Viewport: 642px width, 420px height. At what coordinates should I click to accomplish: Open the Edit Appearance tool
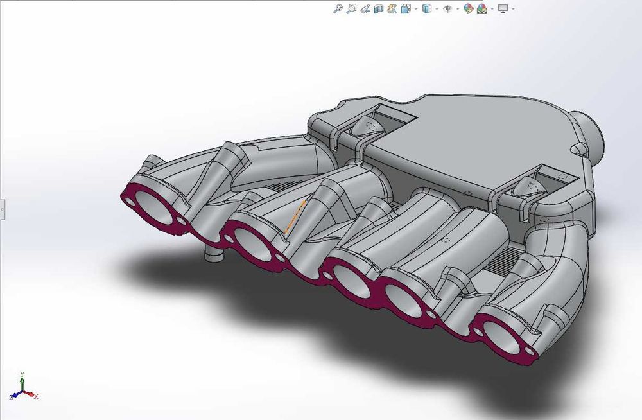469,8
